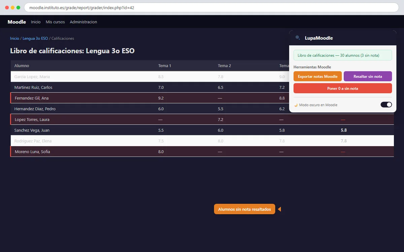The image size is (404, 252).
Task: Click Exportar notas Moodle button
Action: coord(317,76)
